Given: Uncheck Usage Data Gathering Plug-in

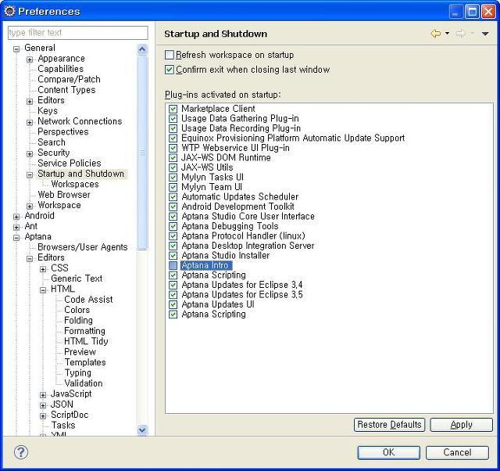Looking at the screenshot, I should tap(173, 119).
